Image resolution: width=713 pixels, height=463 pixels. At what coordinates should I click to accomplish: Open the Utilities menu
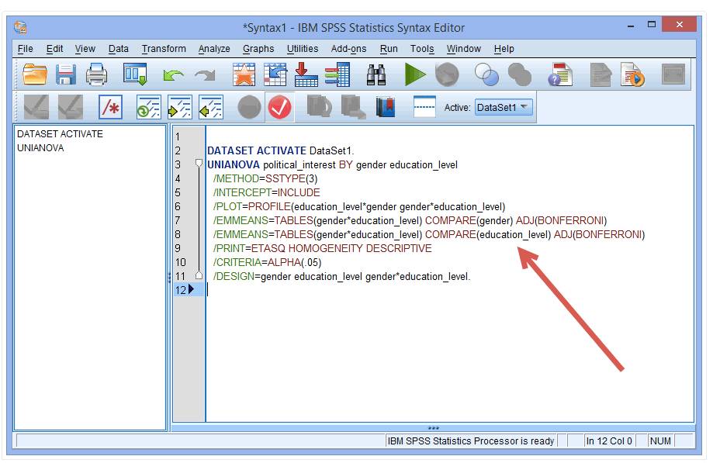(x=303, y=49)
